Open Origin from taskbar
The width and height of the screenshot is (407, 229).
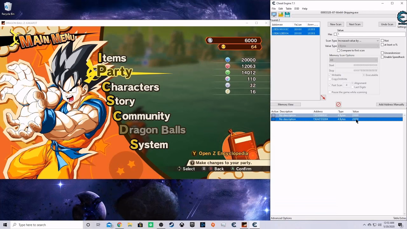pos(213,225)
